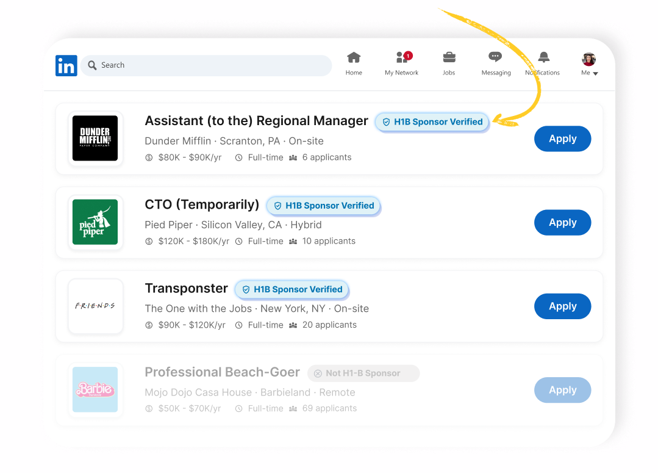Viewport: 658px width, 473px height.
Task: Click the LinkedIn logo
Action: click(66, 66)
